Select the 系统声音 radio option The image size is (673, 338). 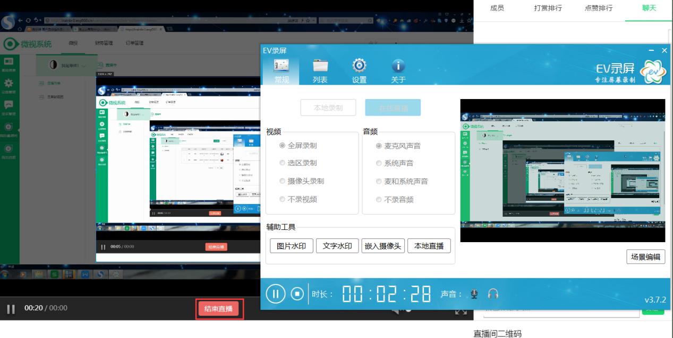tap(395, 163)
